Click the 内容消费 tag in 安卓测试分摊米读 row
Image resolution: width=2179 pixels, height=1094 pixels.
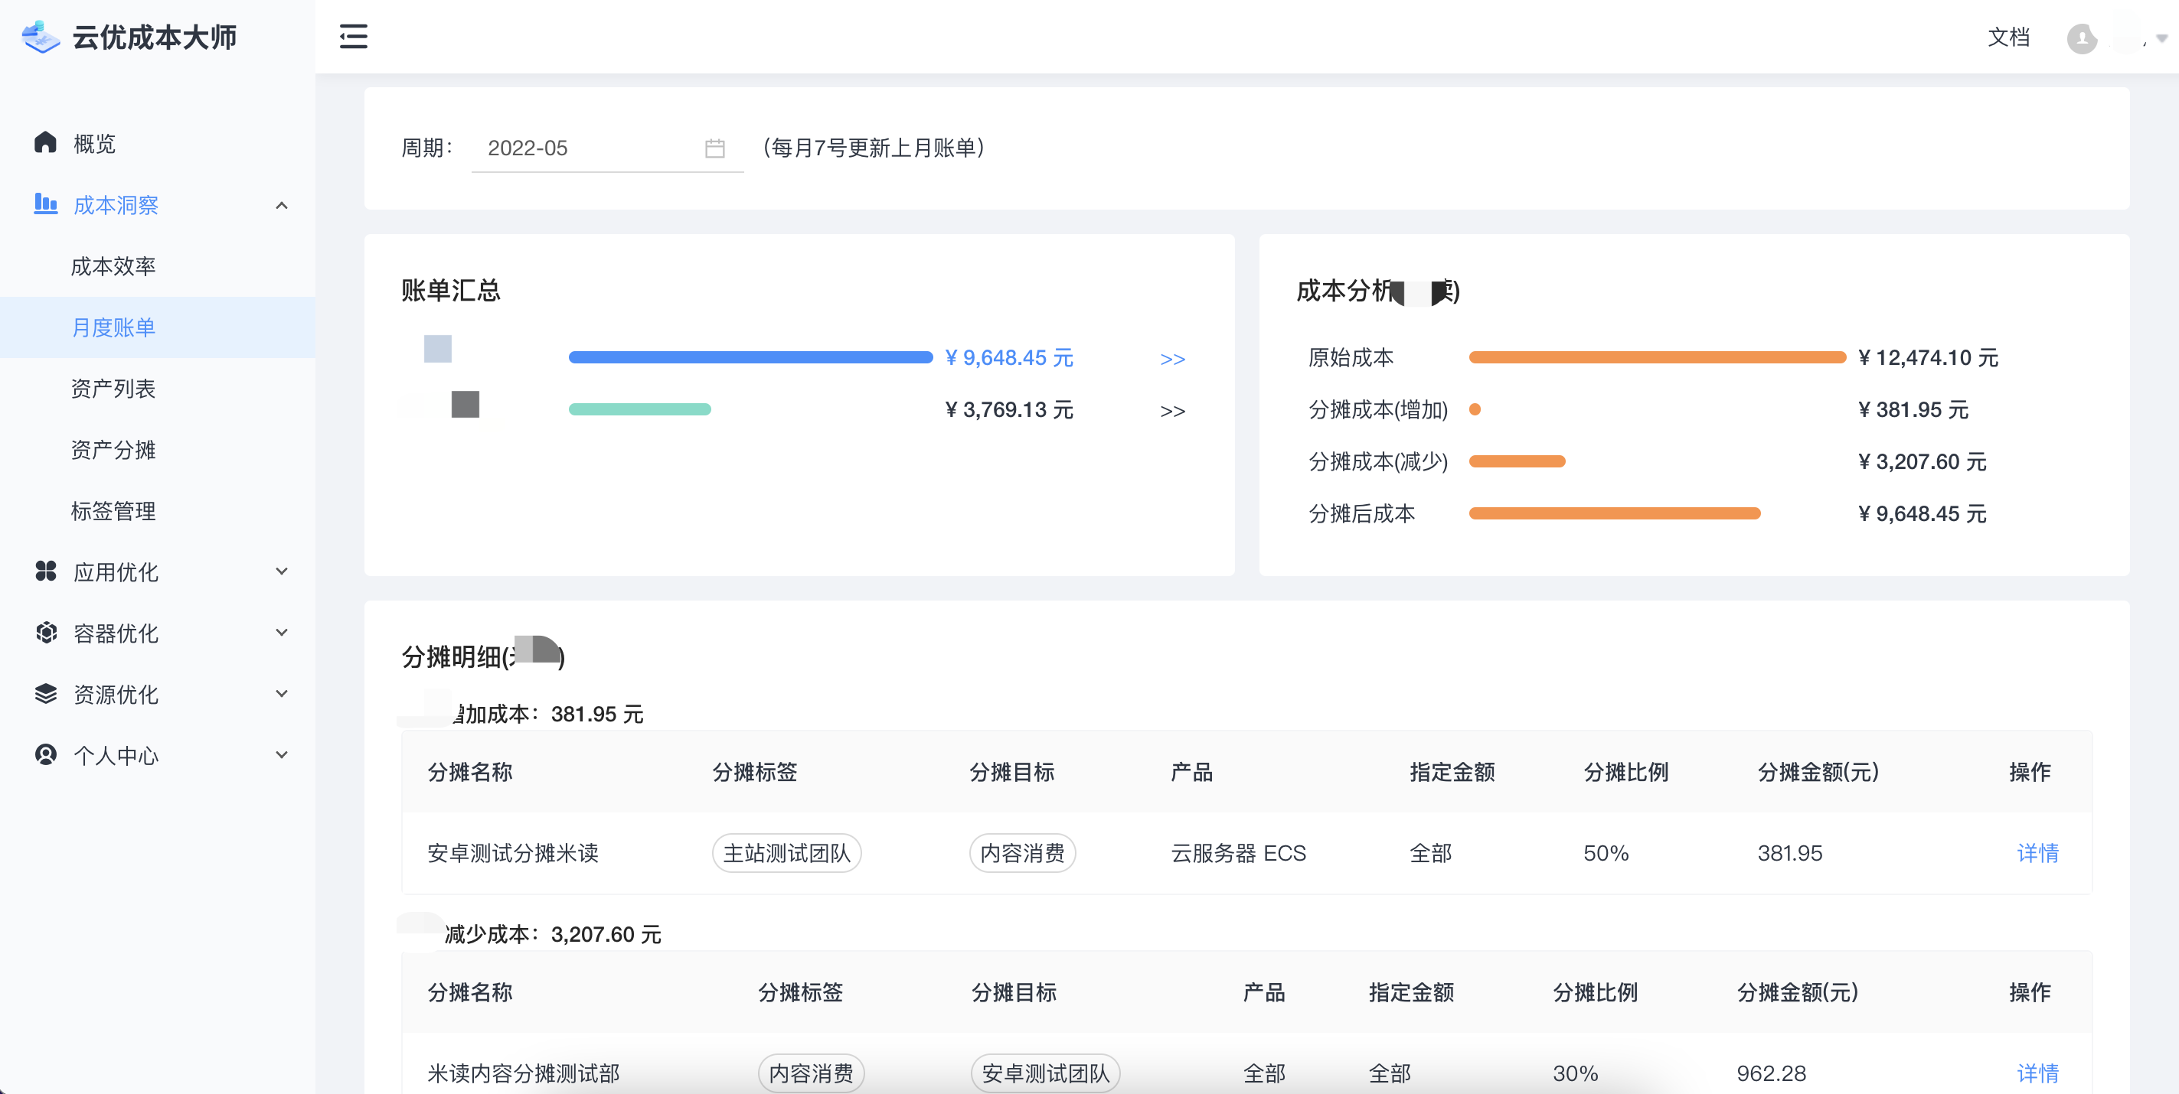[x=1022, y=853]
